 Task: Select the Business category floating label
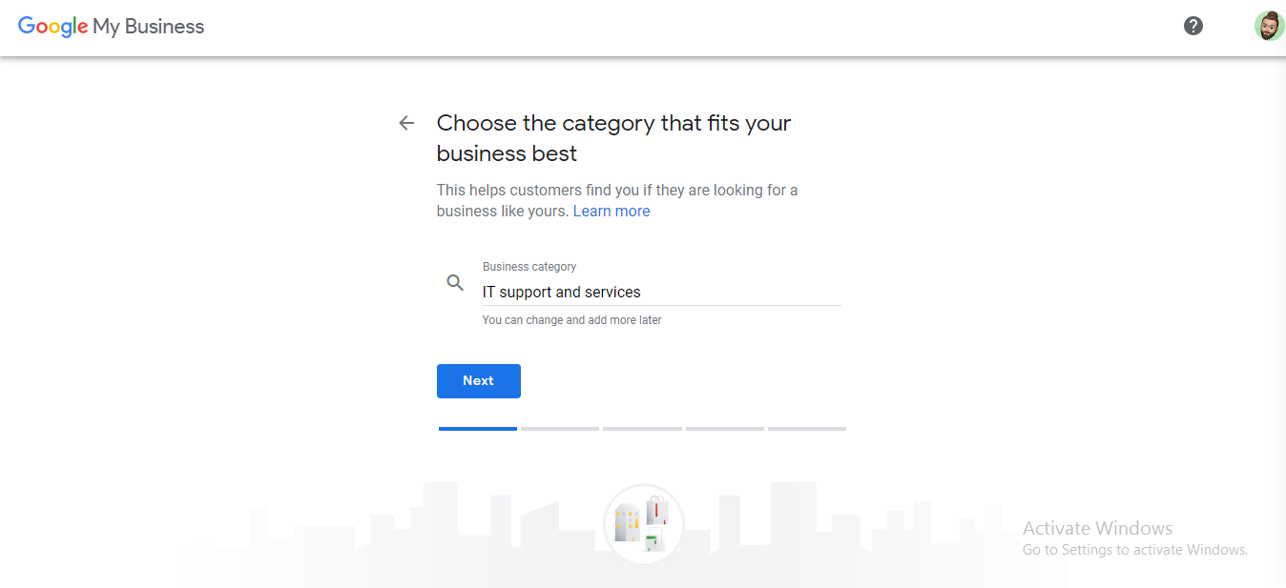(x=529, y=266)
